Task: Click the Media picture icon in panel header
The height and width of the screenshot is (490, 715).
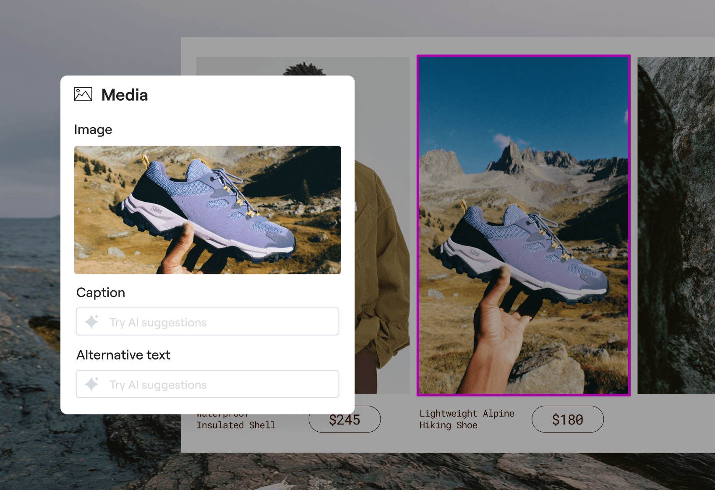Action: 83,94
